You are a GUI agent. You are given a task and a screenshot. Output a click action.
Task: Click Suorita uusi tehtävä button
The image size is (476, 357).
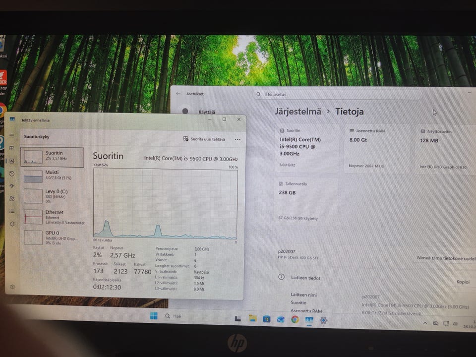point(204,139)
